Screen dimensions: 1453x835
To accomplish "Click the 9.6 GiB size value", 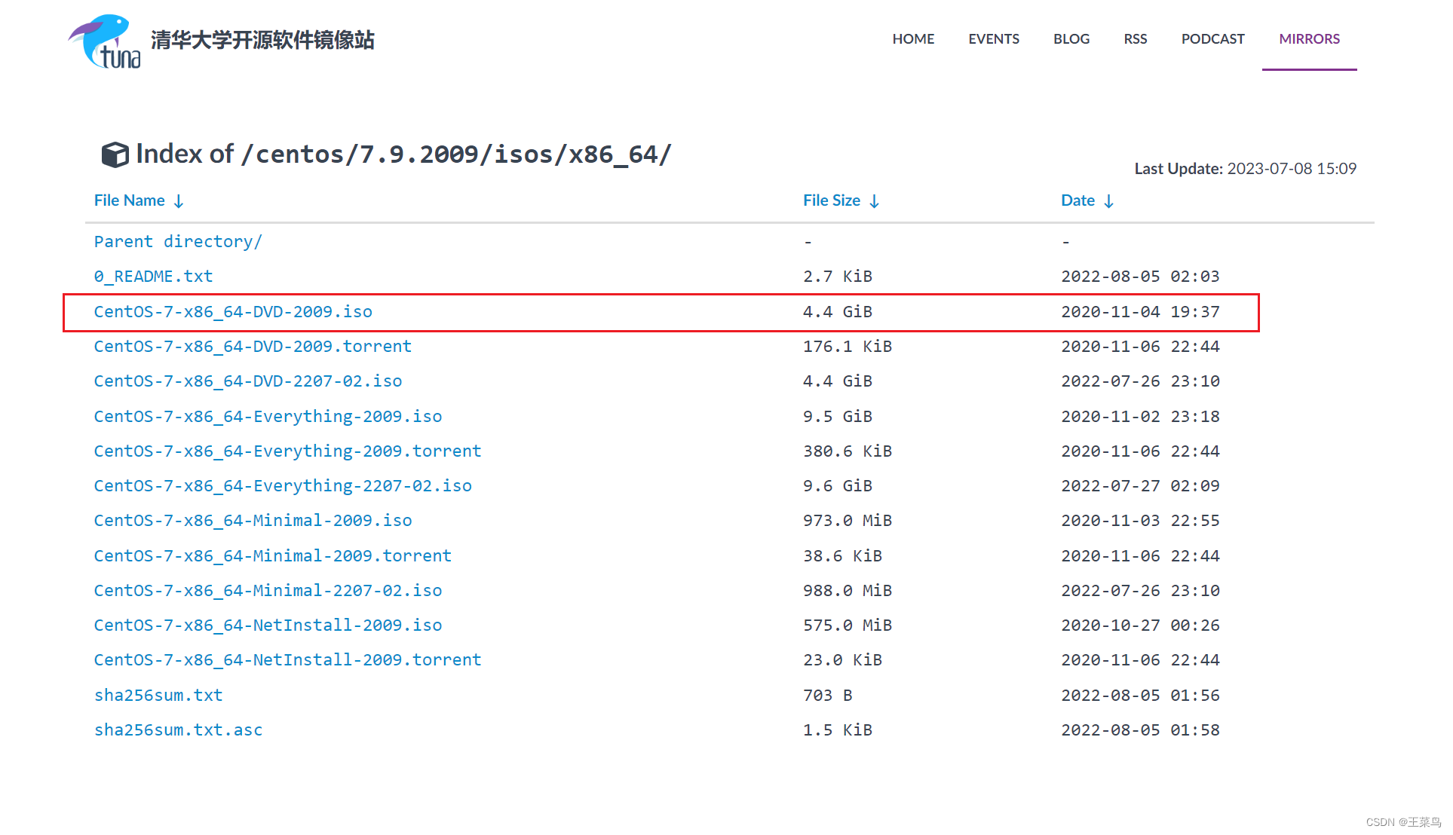I will coord(838,486).
